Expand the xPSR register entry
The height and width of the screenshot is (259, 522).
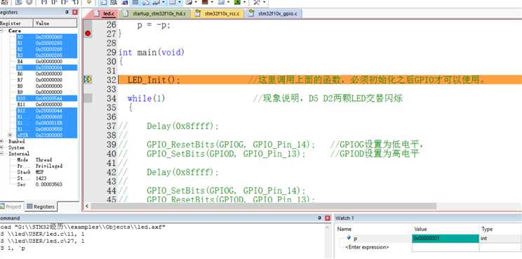[10, 135]
